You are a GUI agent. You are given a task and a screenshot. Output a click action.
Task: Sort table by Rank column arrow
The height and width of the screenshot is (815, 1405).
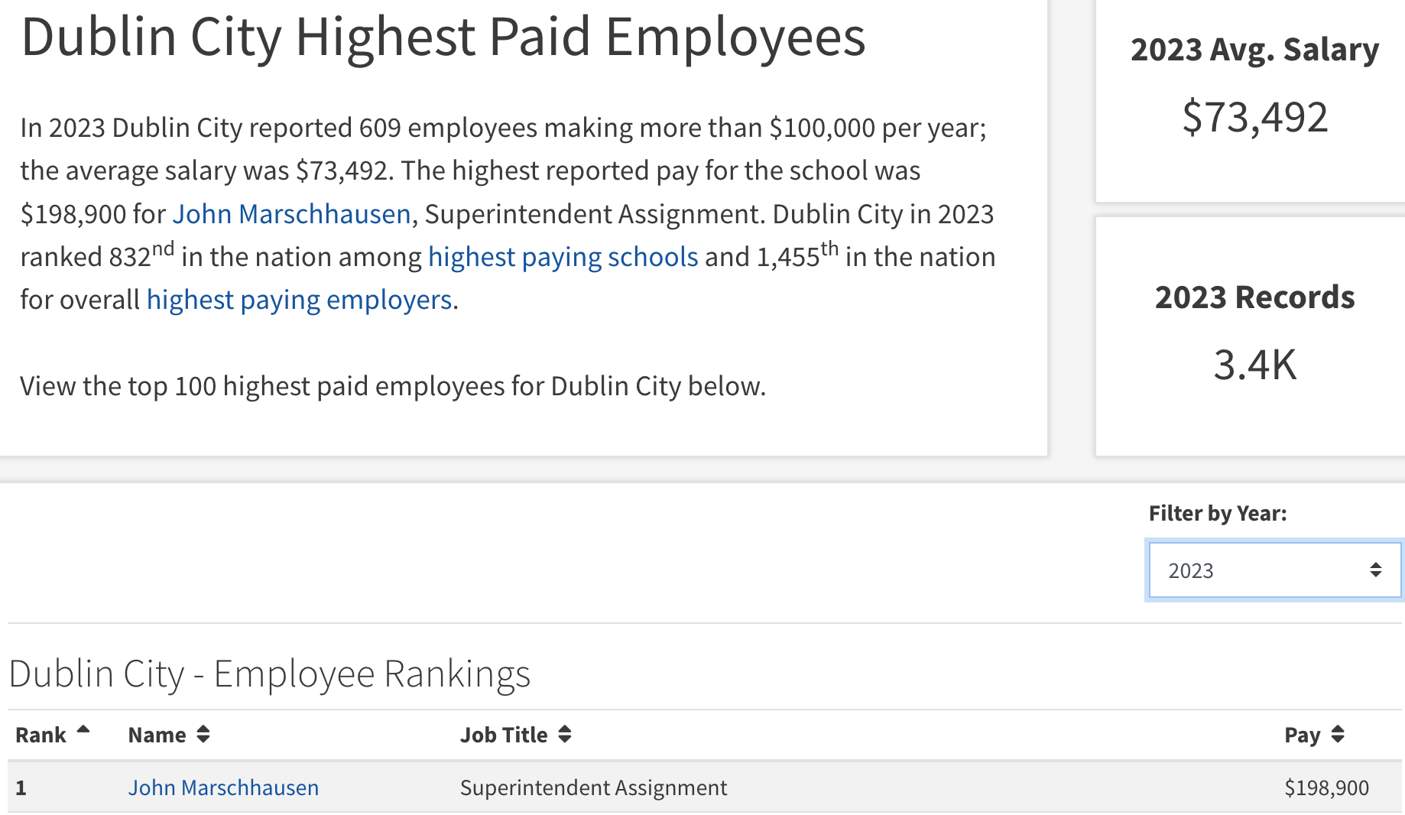pos(83,730)
